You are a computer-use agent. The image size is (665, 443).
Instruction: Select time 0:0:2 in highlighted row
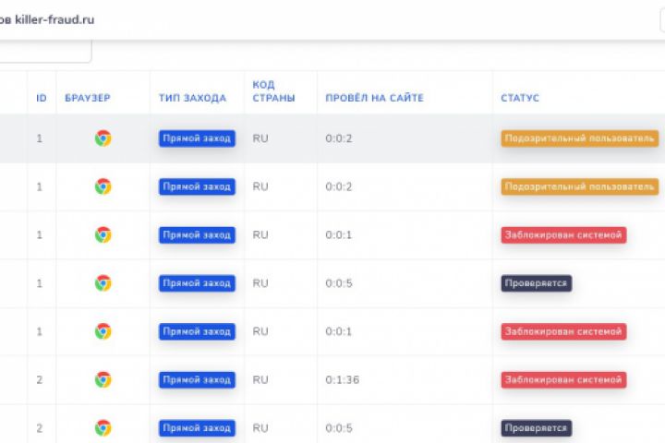tap(339, 138)
